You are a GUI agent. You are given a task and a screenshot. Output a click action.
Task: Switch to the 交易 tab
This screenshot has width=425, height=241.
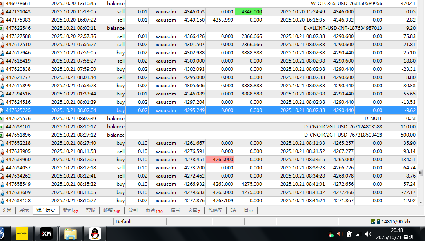[7, 210]
